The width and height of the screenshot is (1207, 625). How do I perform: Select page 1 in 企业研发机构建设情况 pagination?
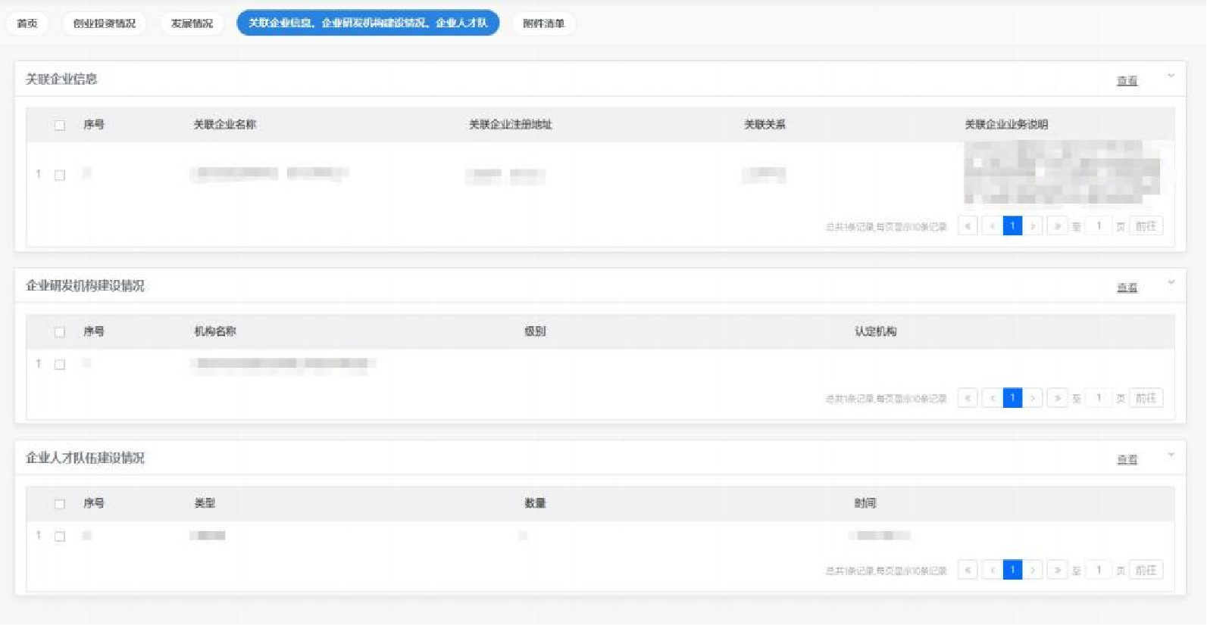pos(1012,398)
